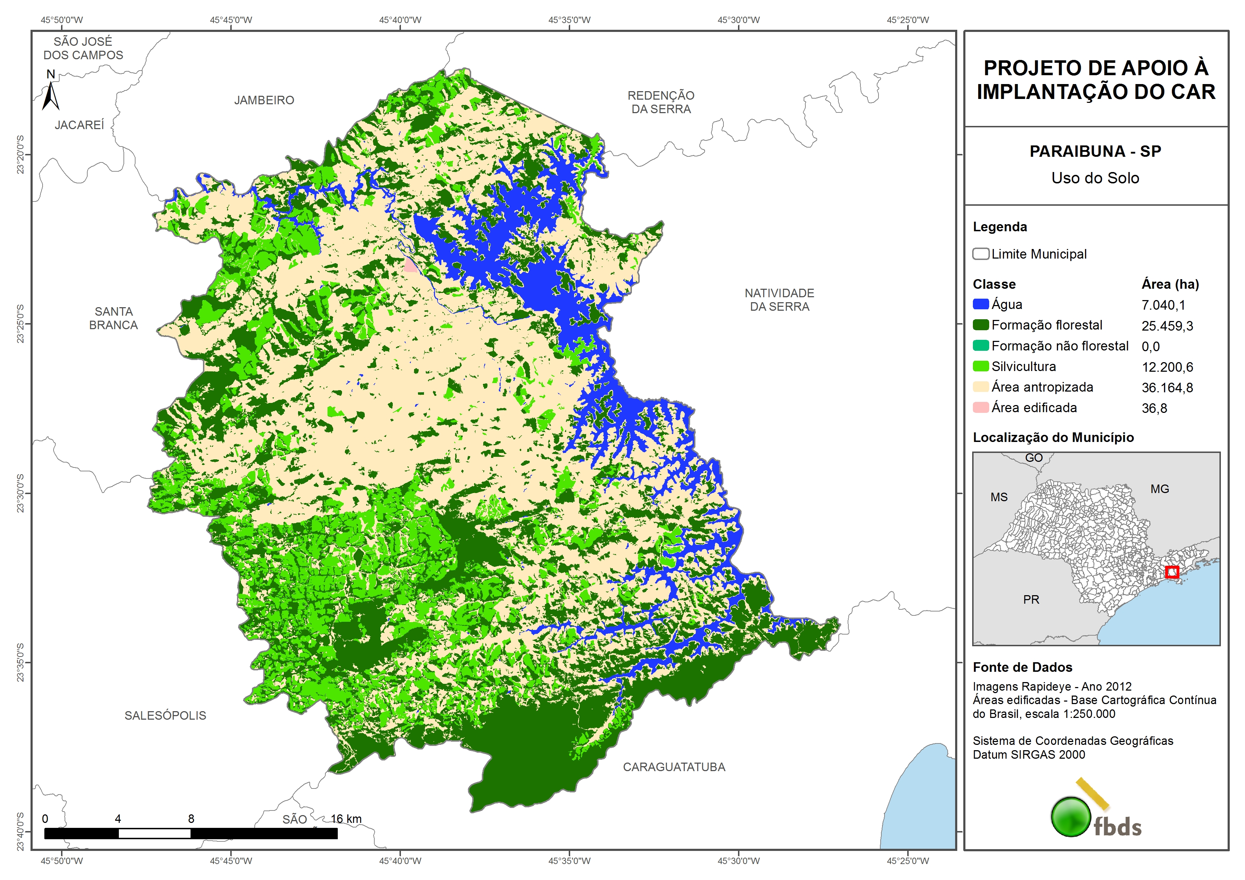This screenshot has height=880, width=1245.
Task: Click the JAMBEIRO municipality label
Action: [264, 100]
